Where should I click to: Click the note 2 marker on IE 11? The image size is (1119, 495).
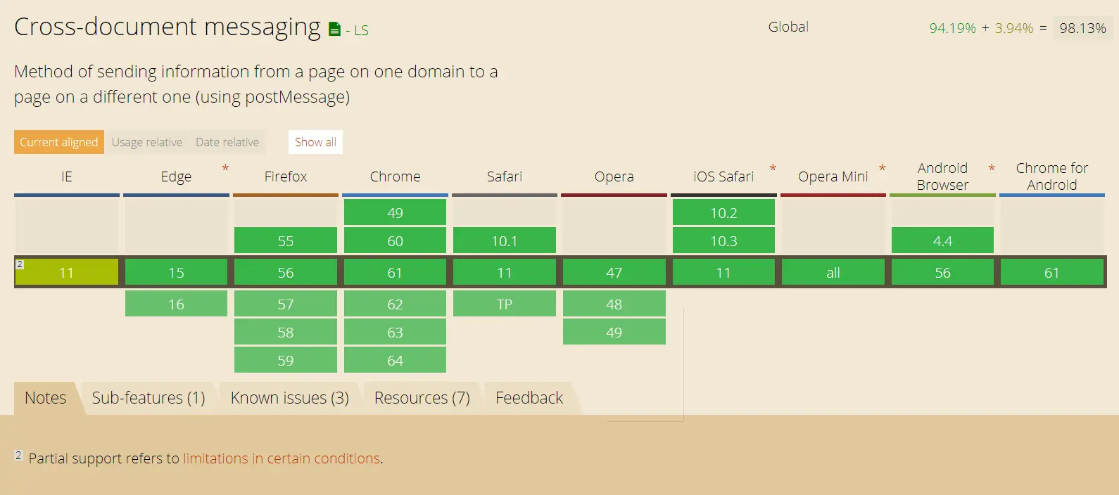[x=20, y=264]
